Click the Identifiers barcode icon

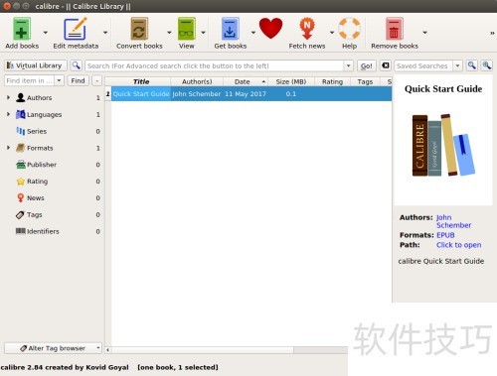tap(21, 231)
